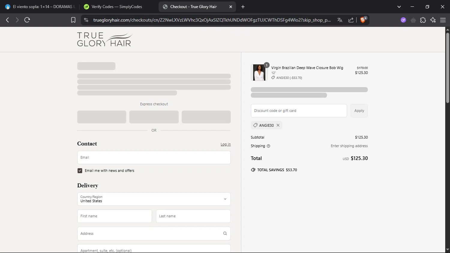450x253 pixels.
Task: Click the translate page icon
Action: point(340,20)
